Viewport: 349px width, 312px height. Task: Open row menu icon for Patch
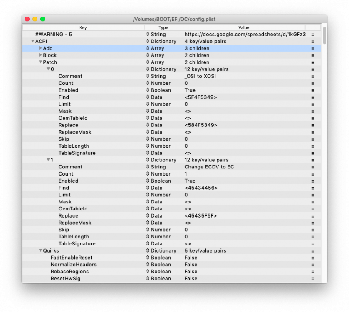click(x=313, y=62)
